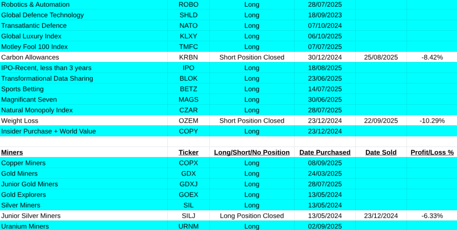Click the Weight Loss row's -10.29% cell

click(x=432, y=121)
